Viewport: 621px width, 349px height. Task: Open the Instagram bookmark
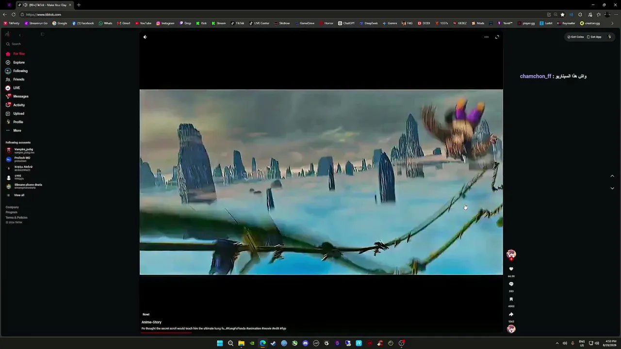click(165, 23)
